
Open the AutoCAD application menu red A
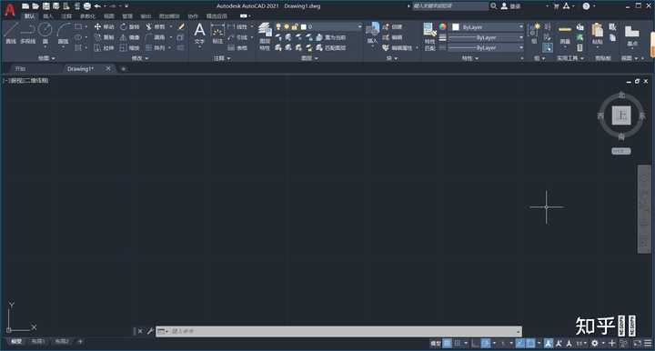(10, 9)
